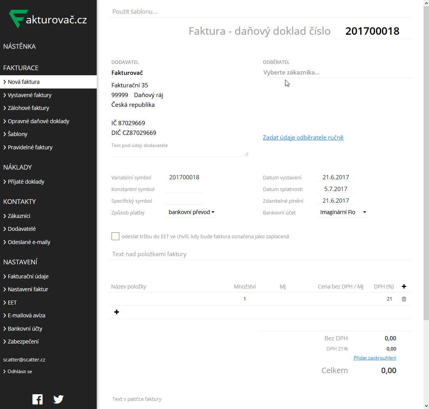Click the plus icon in the item table header
Screen dimensions: 429x409
click(404, 286)
